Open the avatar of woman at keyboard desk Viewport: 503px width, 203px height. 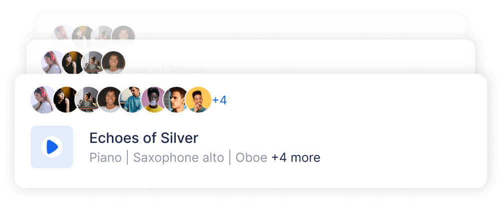pyautogui.click(x=86, y=100)
